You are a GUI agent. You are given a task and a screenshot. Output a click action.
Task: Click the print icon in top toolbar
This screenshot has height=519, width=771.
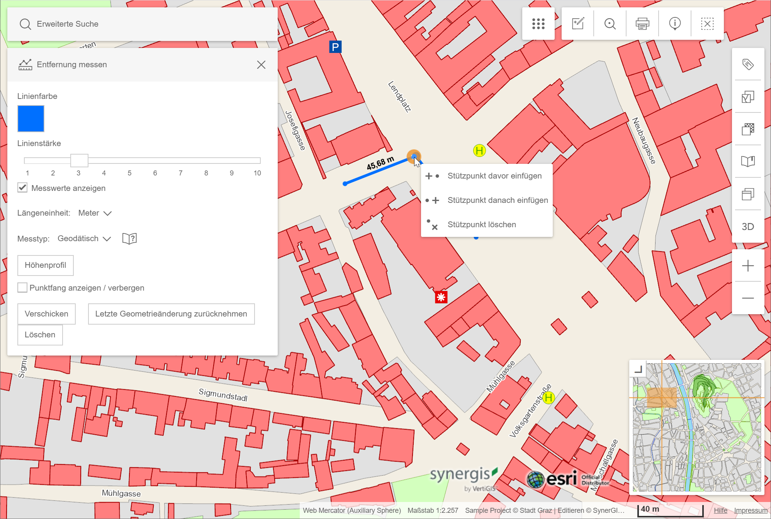click(x=642, y=24)
